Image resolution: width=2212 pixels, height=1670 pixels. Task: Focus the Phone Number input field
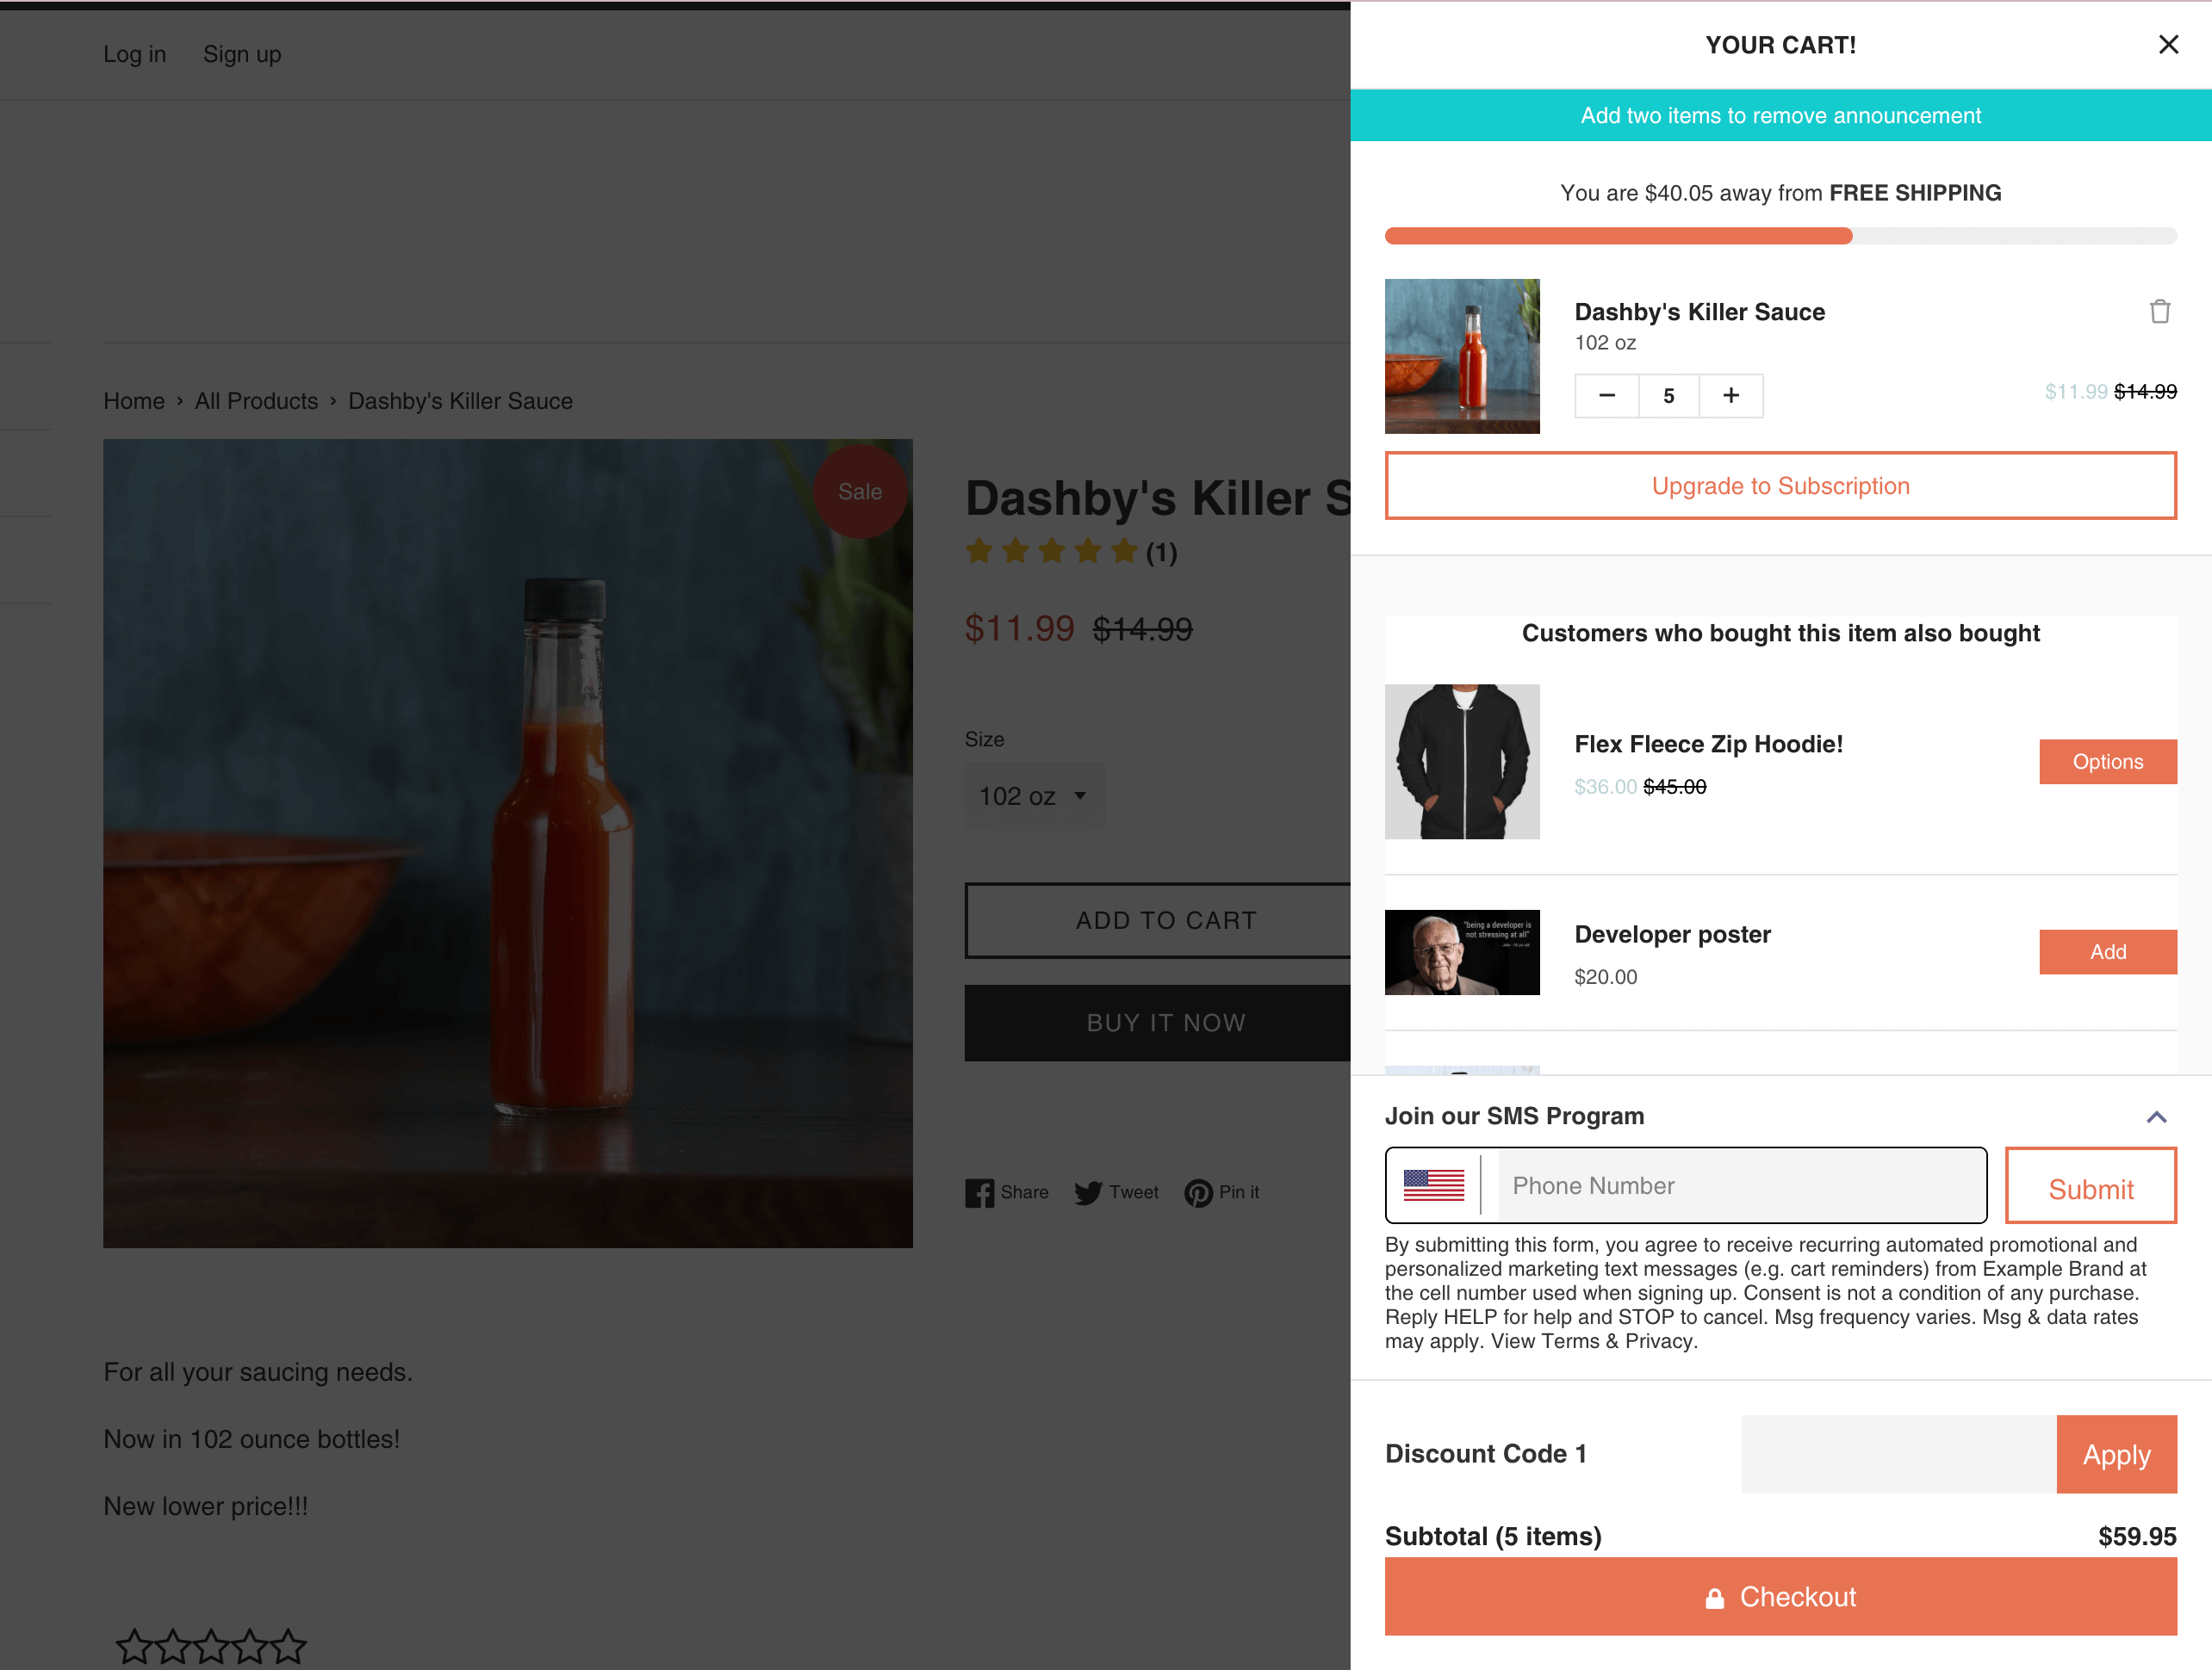pos(1741,1185)
